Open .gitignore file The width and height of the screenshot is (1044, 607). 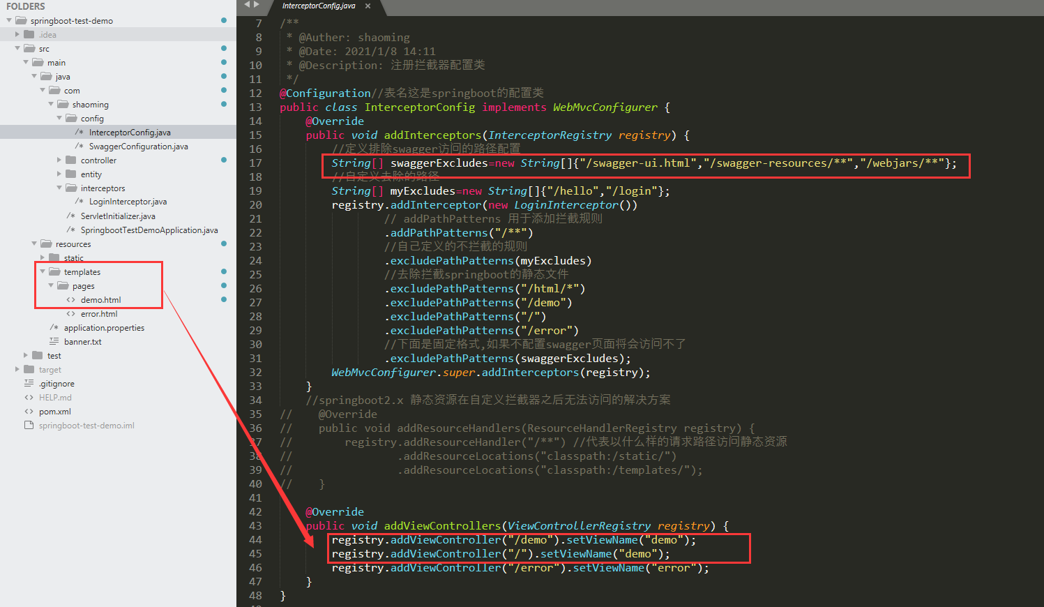pyautogui.click(x=56, y=383)
